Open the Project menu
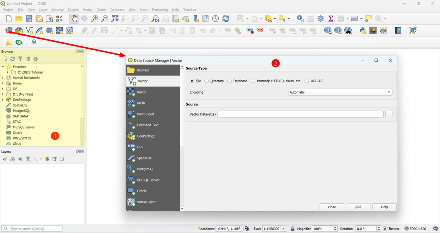Viewport: 440px width, 233px height. point(8,10)
